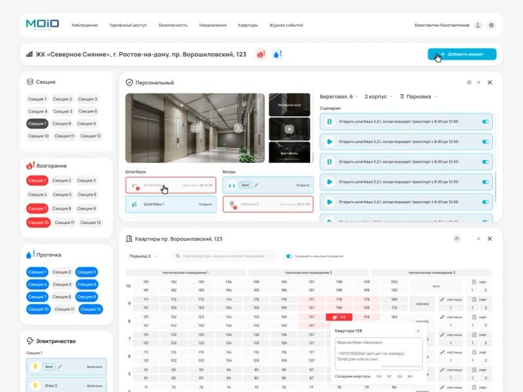Click the Добавить виджет button
523x392 pixels.
tap(462, 54)
